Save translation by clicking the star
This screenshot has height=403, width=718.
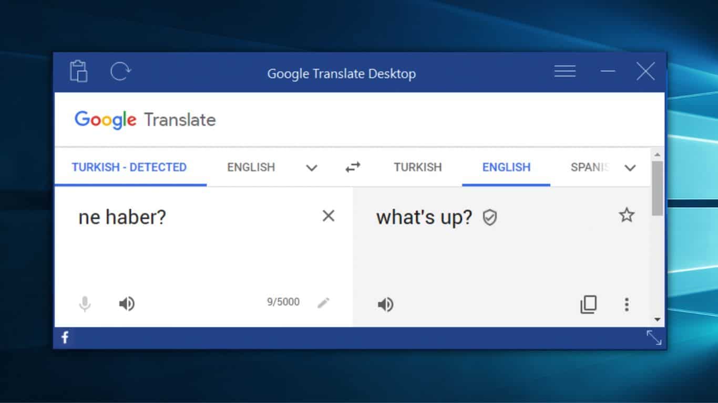click(x=626, y=215)
